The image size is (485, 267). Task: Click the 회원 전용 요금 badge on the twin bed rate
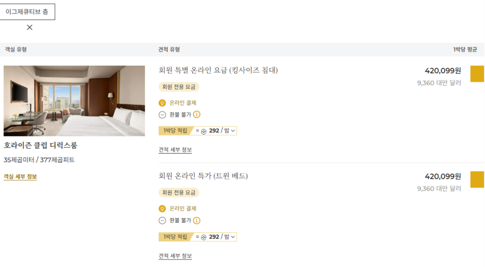[x=179, y=193]
